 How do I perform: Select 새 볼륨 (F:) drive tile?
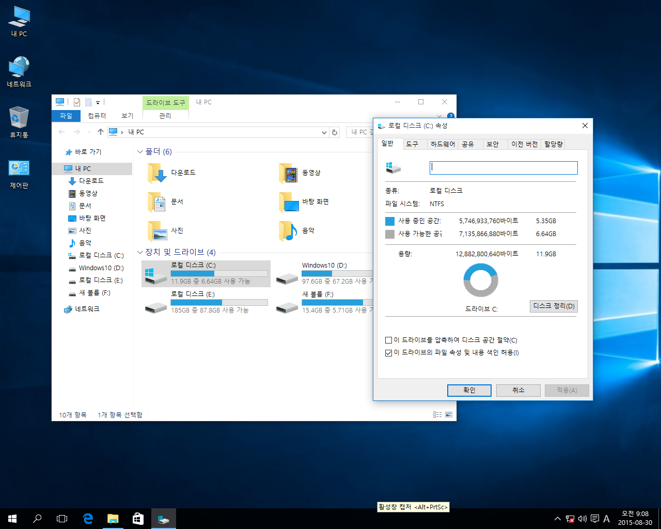[323, 302]
